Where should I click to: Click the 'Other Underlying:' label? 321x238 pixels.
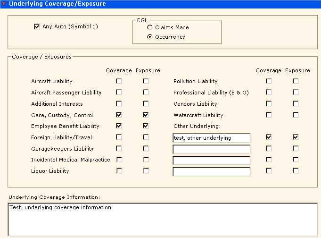[197, 126]
